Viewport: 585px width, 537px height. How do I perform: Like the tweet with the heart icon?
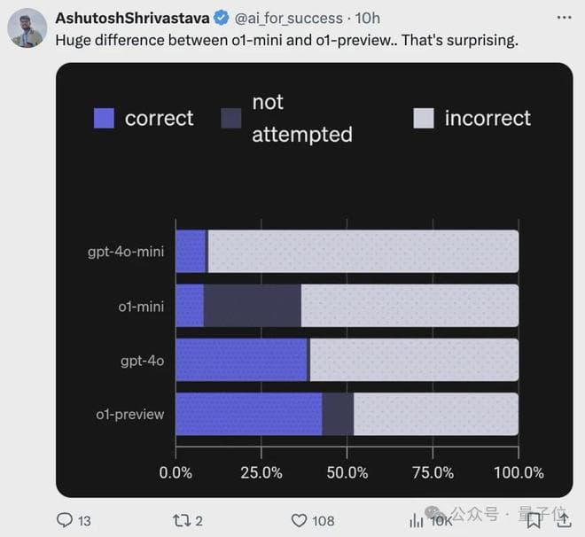300,519
